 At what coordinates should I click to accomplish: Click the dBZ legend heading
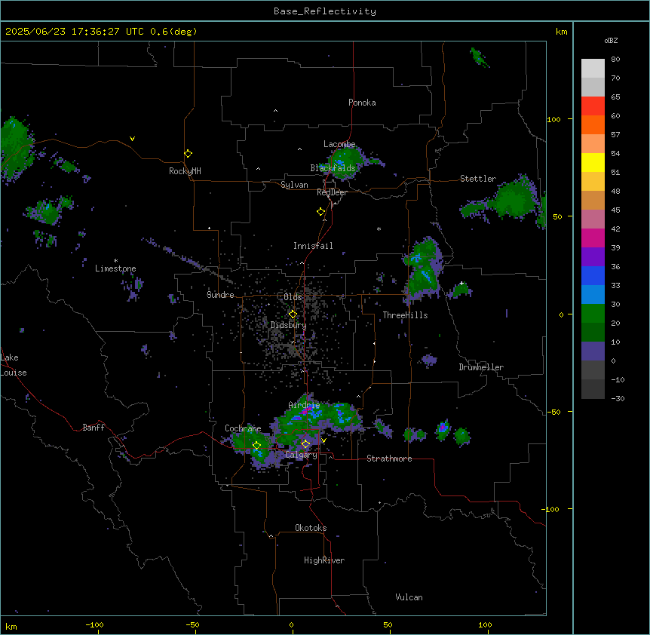point(611,41)
